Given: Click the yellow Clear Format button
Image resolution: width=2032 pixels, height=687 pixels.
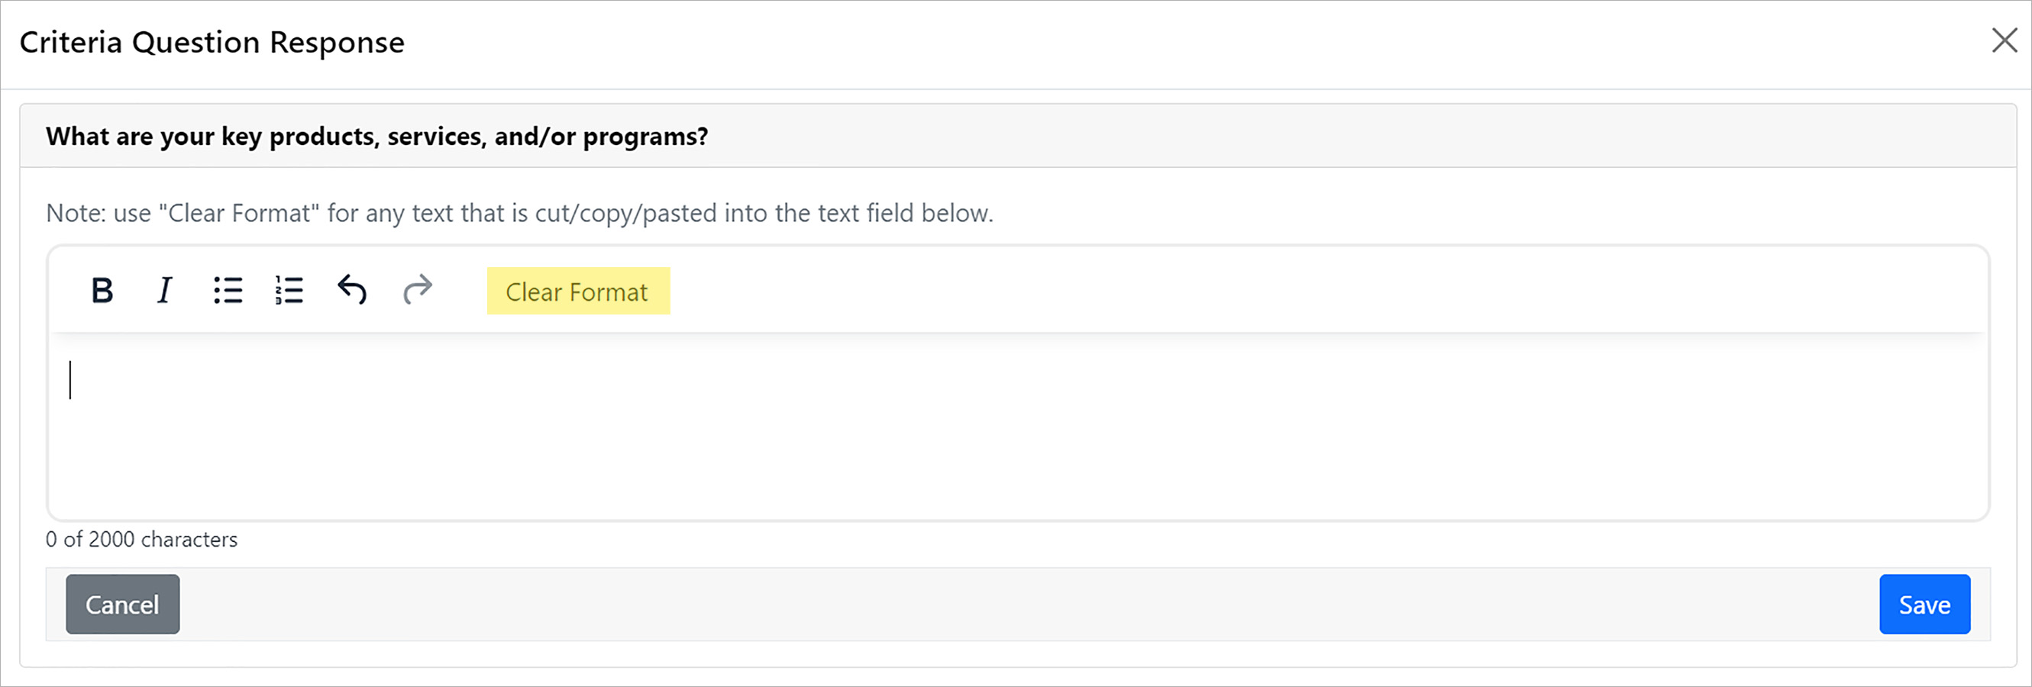Looking at the screenshot, I should pyautogui.click(x=577, y=291).
